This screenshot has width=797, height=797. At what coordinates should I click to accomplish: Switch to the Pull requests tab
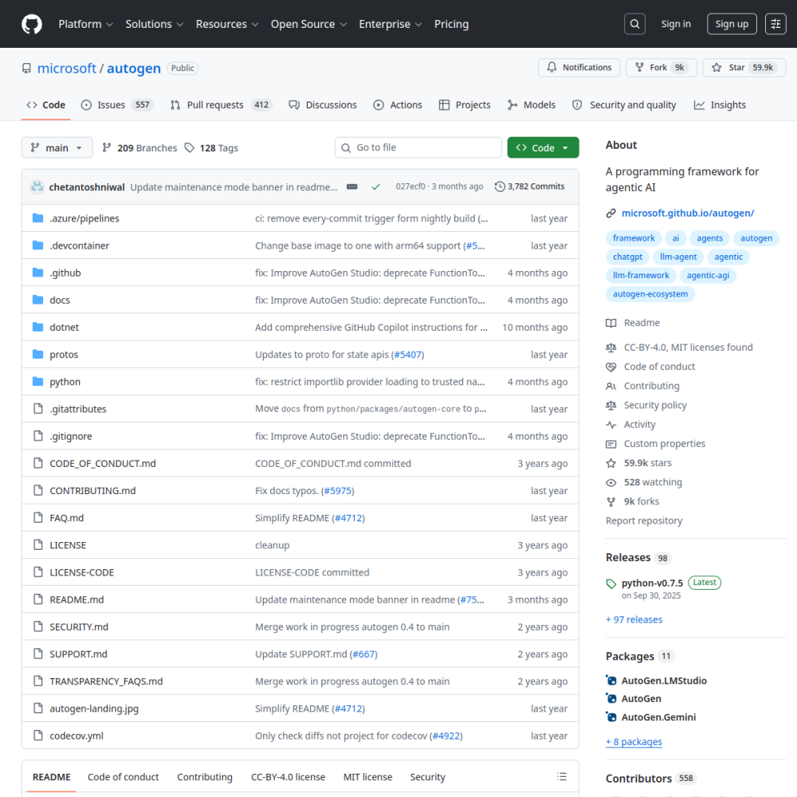click(x=221, y=104)
